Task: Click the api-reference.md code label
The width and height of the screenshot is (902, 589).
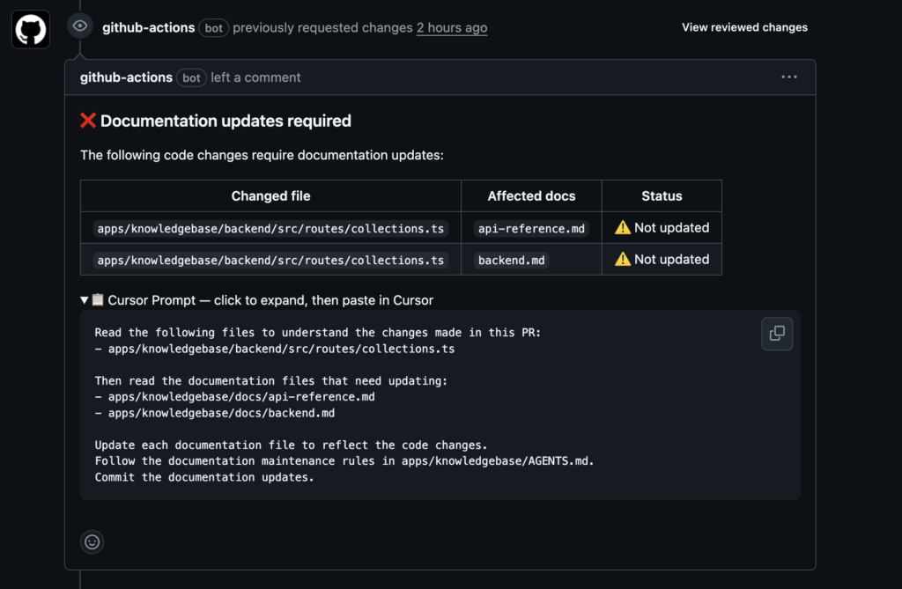Action: (x=531, y=229)
